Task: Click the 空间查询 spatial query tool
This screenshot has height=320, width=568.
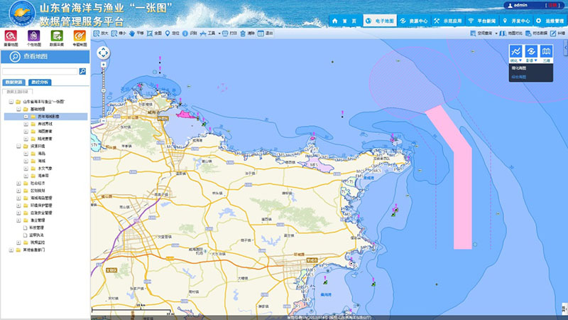Action: pos(481,33)
